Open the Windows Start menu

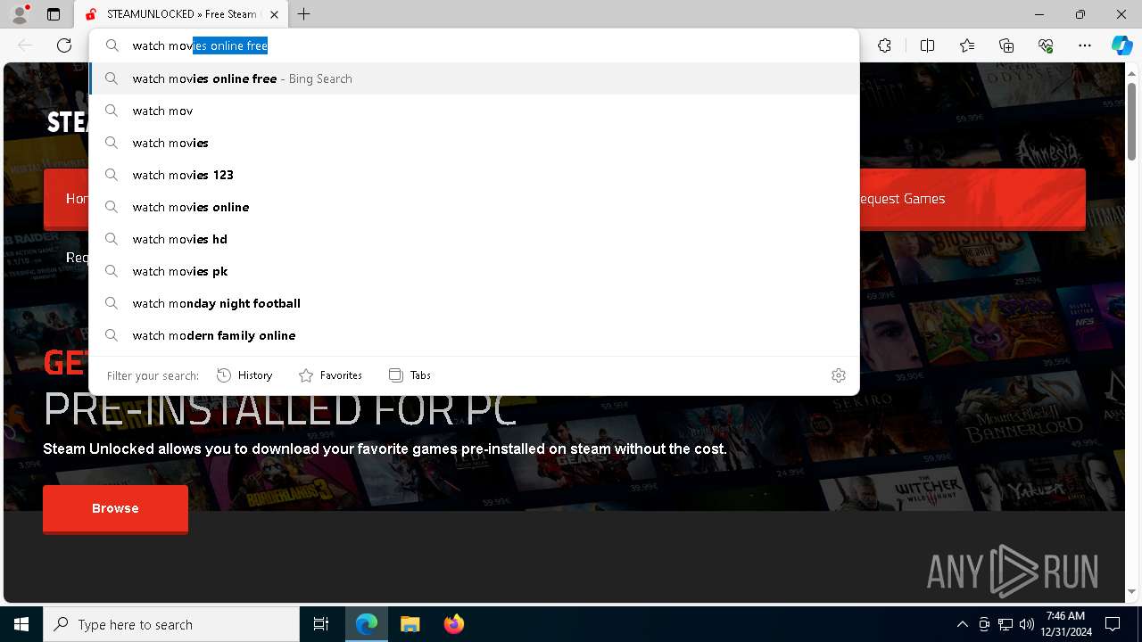(21, 624)
